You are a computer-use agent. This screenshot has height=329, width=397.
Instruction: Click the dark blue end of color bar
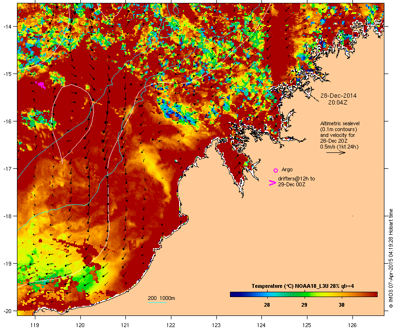click(x=233, y=294)
